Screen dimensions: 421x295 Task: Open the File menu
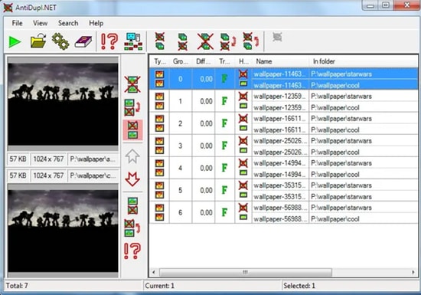[x=17, y=23]
